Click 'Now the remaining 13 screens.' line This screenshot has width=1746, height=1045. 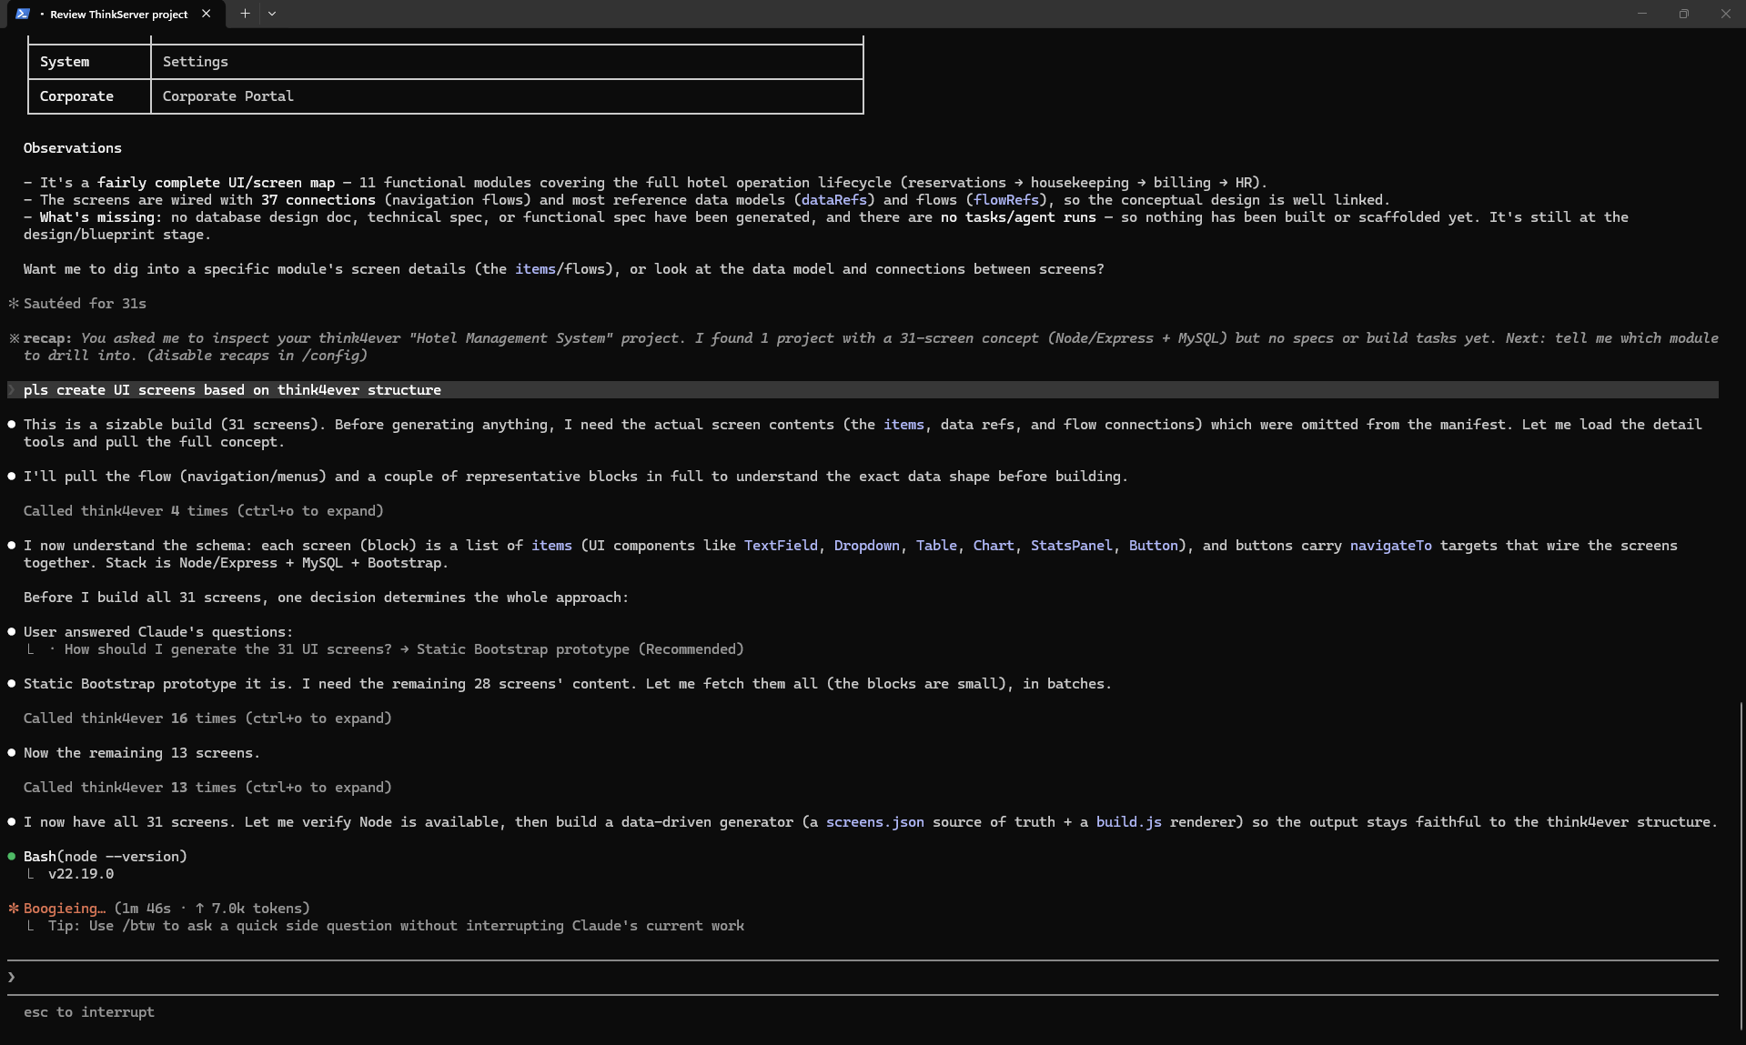[x=142, y=753]
